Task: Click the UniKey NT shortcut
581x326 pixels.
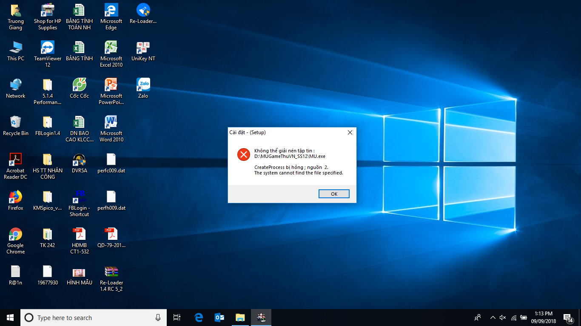Action: tap(143, 51)
